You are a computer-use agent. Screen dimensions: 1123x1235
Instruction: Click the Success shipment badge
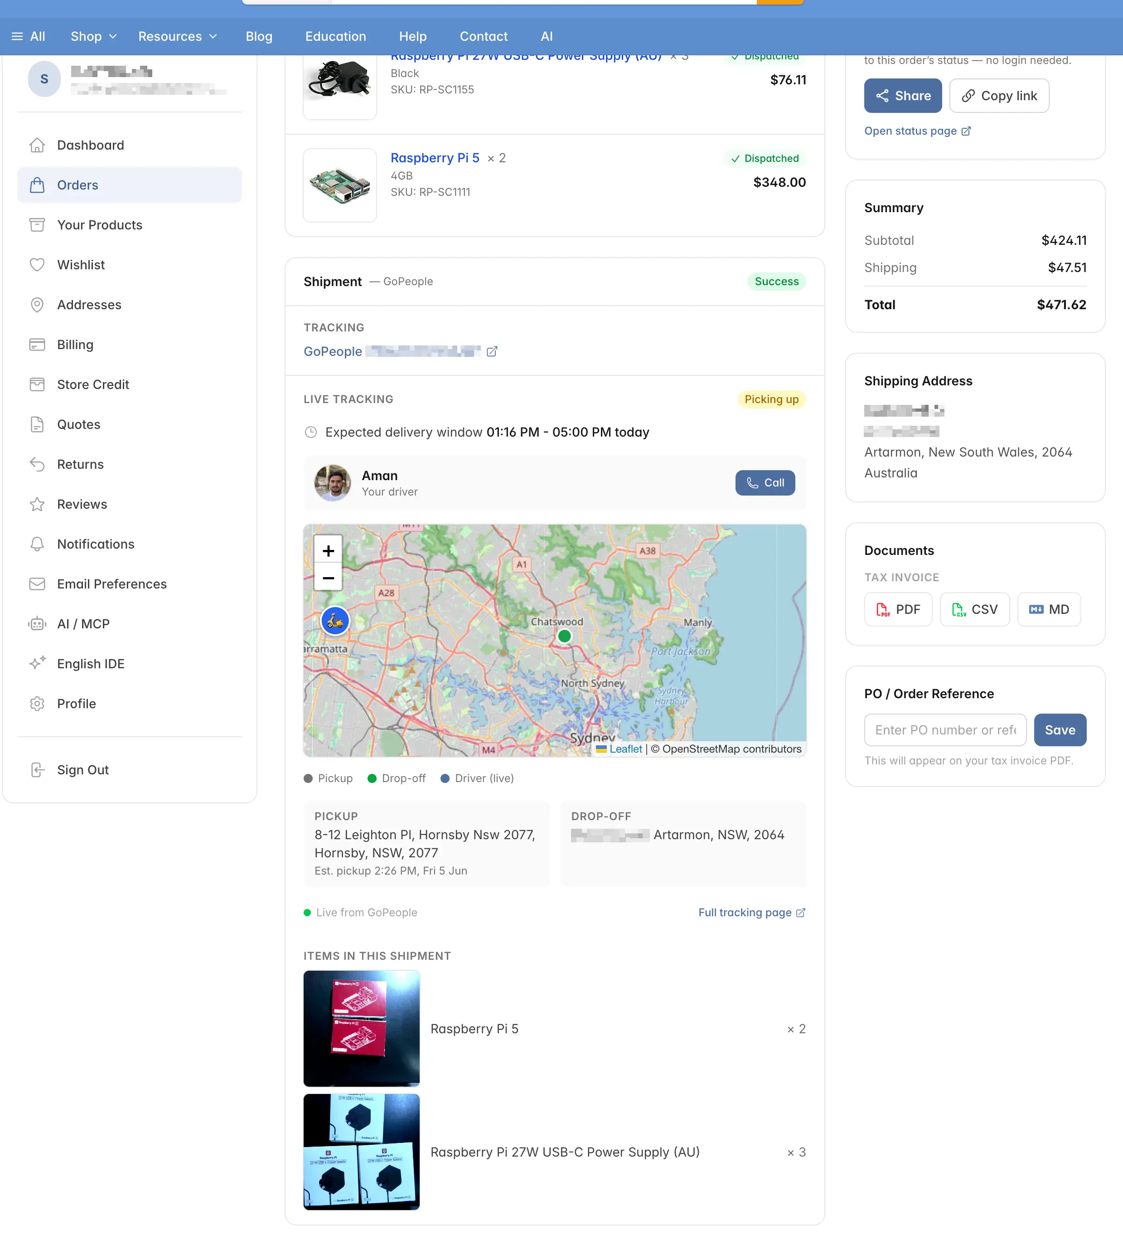pos(776,282)
